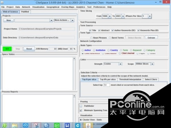
Task: Open the Help menu
Action: [x=109, y=7]
